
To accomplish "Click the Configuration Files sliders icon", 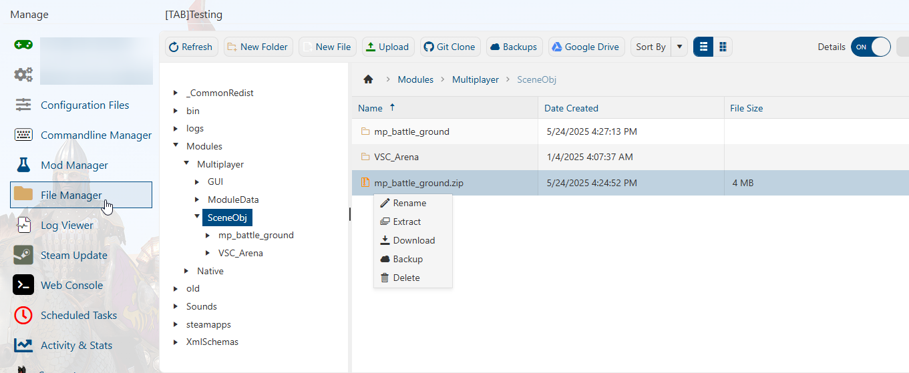I will click(x=23, y=105).
